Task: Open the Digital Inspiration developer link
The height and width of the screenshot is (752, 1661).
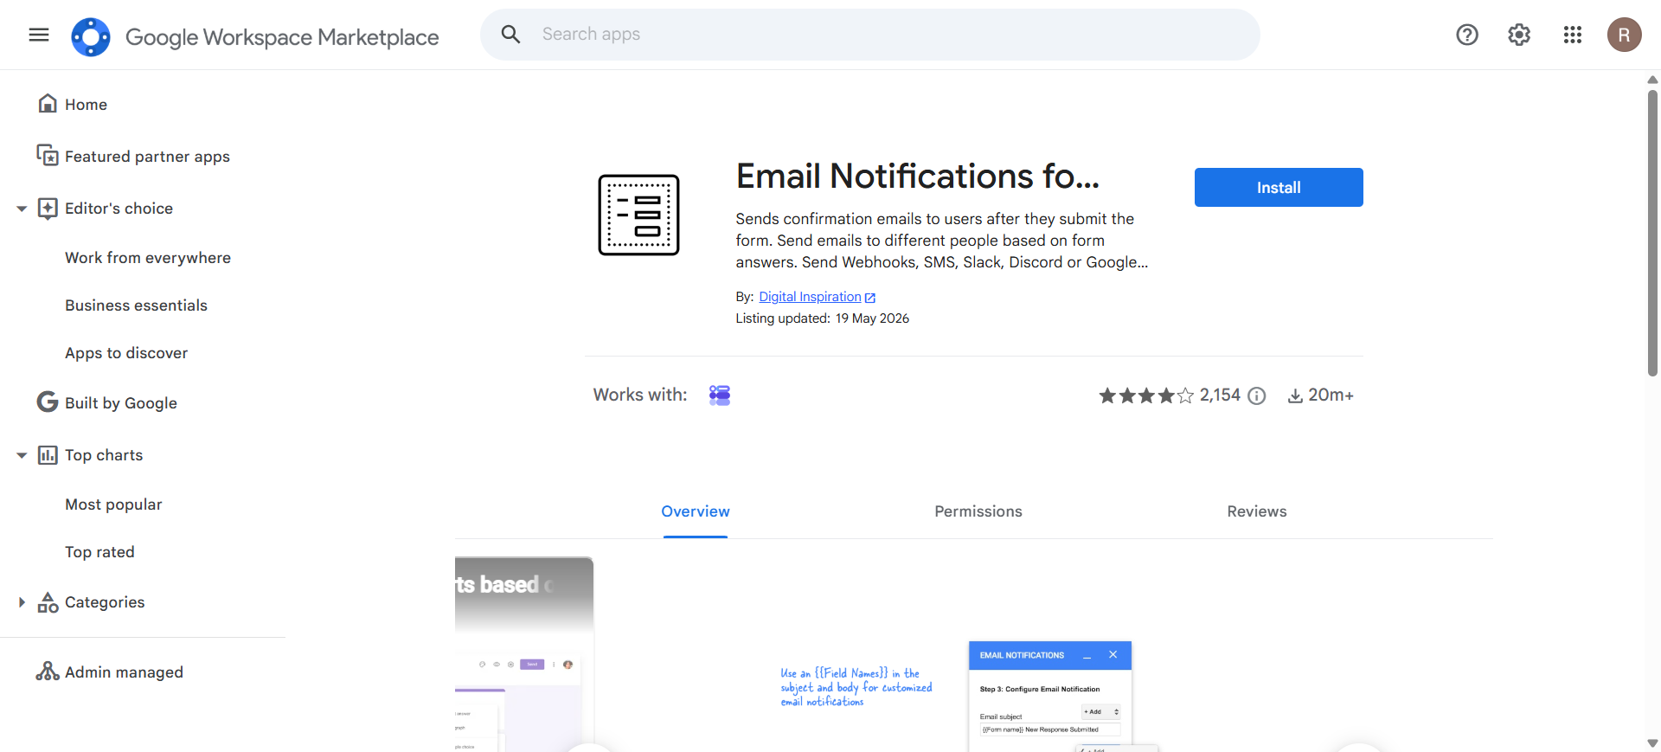Action: [x=811, y=297]
